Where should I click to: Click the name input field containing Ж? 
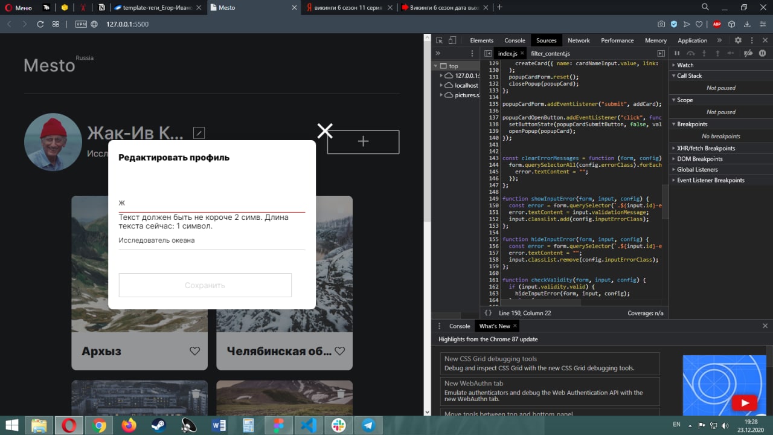pos(212,203)
